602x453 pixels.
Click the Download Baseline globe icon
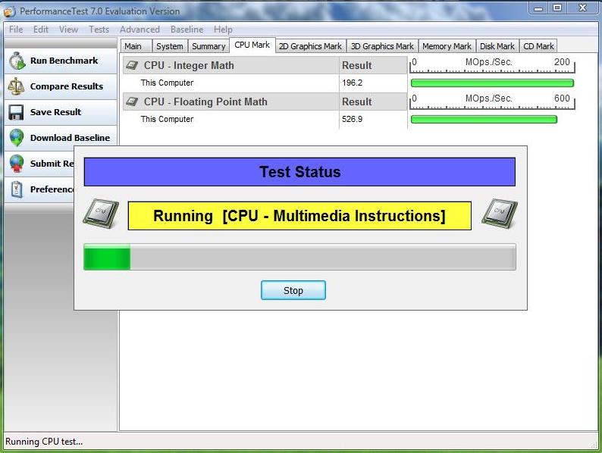(17, 138)
